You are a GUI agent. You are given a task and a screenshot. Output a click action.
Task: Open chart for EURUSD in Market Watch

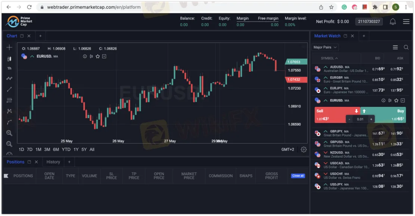pyautogui.click(x=390, y=101)
